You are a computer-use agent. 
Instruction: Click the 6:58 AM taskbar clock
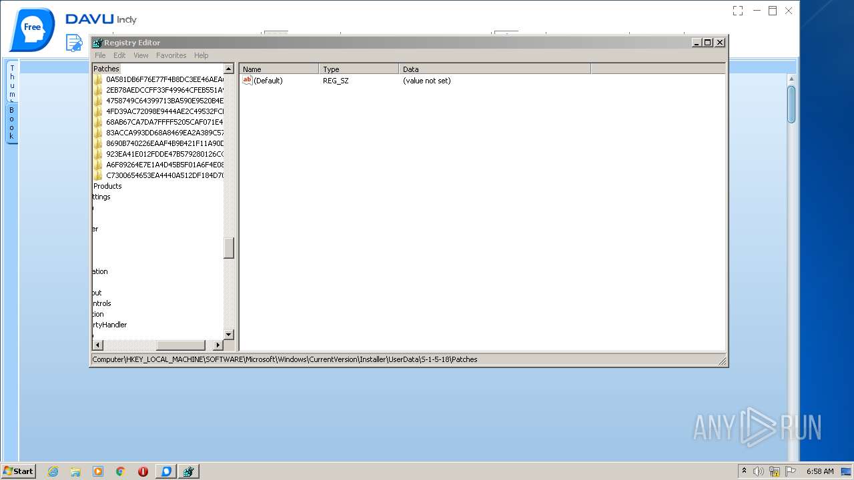pyautogui.click(x=820, y=471)
